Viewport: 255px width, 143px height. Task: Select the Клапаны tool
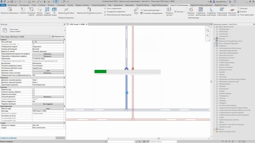tap(242, 12)
